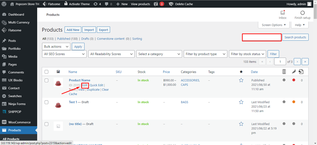
Task: Show Published products filter
Action: (63, 39)
